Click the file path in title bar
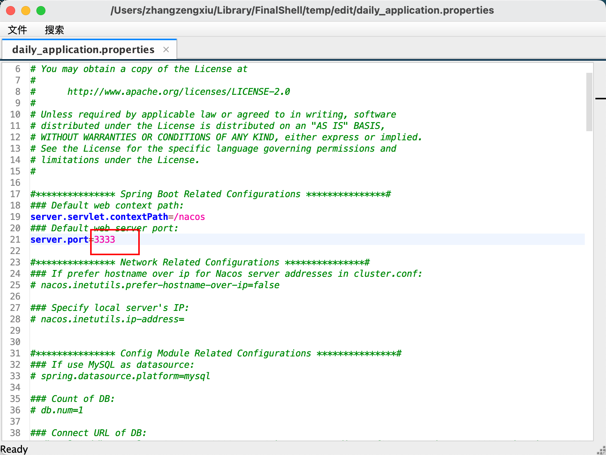 [302, 10]
